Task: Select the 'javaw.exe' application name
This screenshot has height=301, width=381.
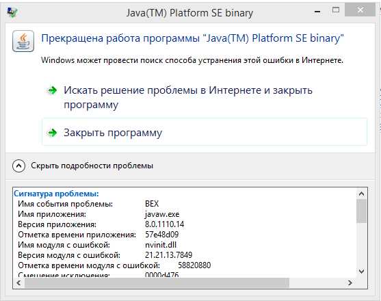Action: coord(162,214)
